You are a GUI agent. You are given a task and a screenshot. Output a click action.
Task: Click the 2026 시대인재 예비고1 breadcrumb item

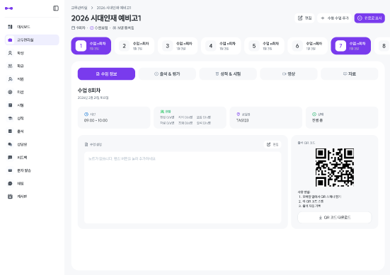pos(114,8)
